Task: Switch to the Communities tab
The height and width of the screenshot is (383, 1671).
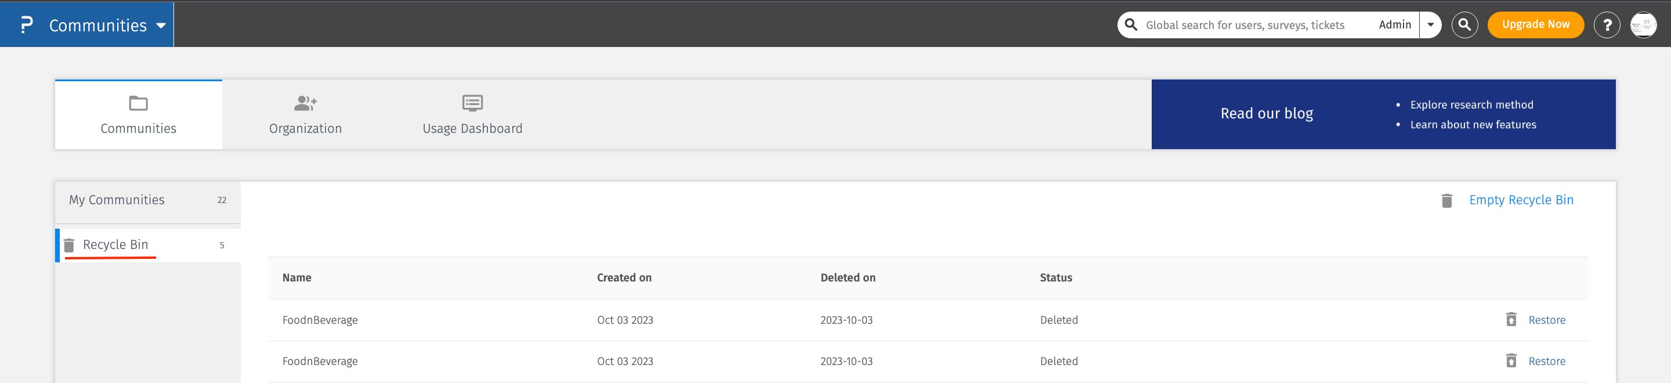Action: pos(138,114)
